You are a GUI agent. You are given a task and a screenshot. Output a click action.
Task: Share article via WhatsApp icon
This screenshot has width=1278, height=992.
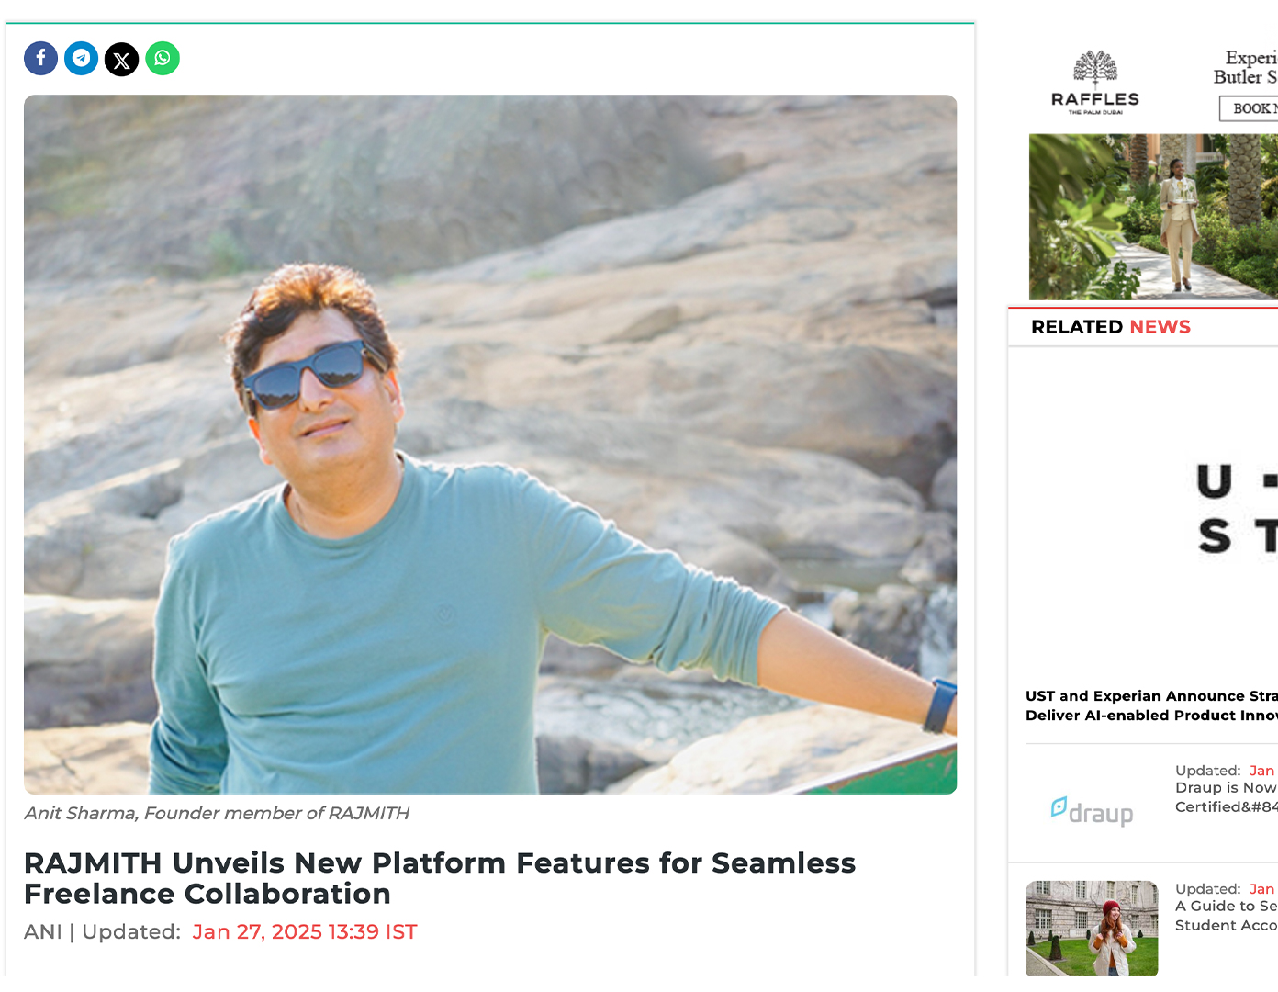tap(163, 58)
